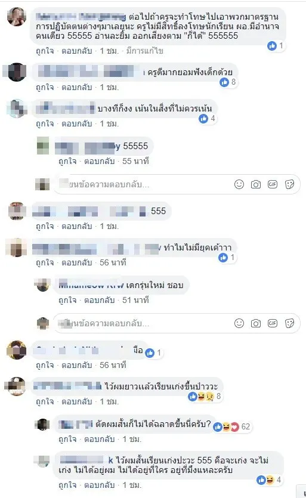Viewport: 306px width, 498px height.
Task: View reactions on ไว้ผมยาว comment with 8 count
Action: pyautogui.click(x=205, y=397)
